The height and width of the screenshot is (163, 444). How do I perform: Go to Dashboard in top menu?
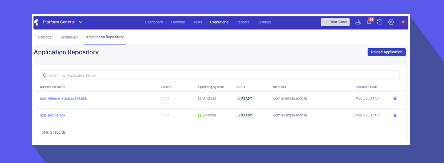(154, 22)
